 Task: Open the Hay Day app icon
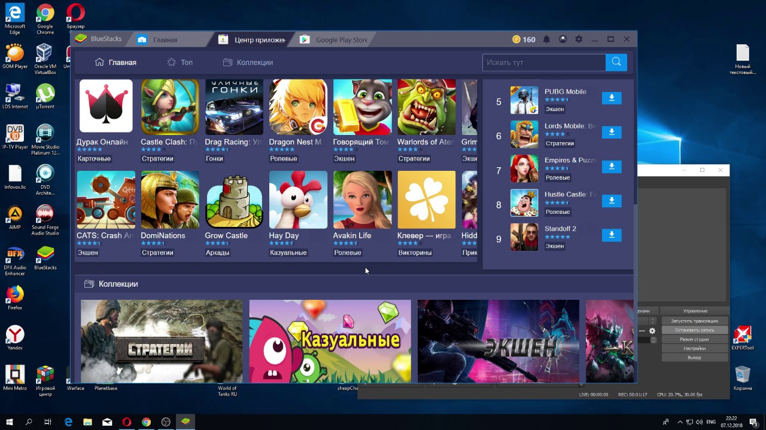point(298,199)
